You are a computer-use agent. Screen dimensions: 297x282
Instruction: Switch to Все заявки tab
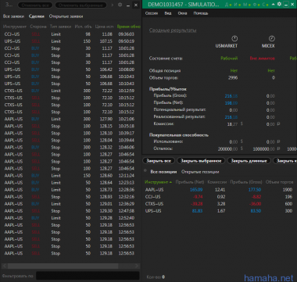pos(13,16)
